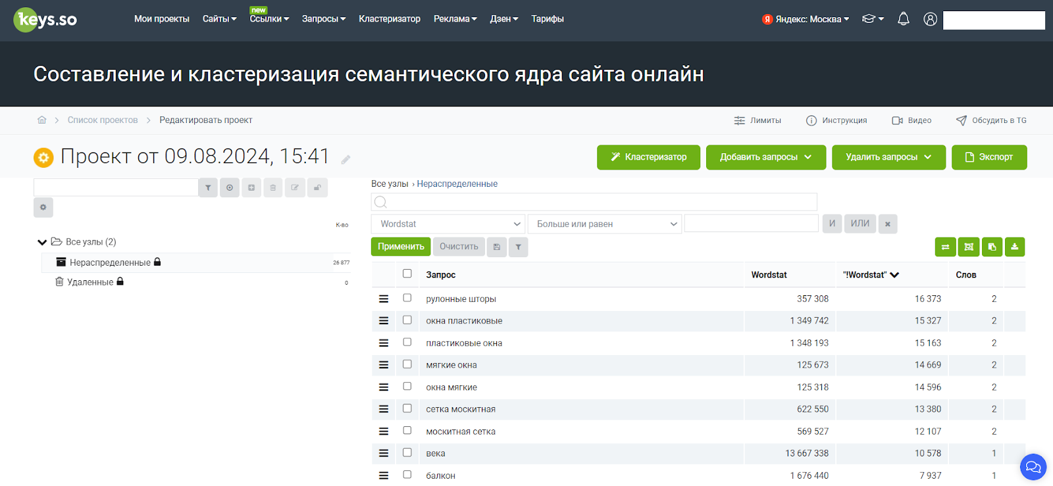Image resolution: width=1053 pixels, height=486 pixels.
Task: Click the trash icon in groups toolbar
Action: point(273,187)
